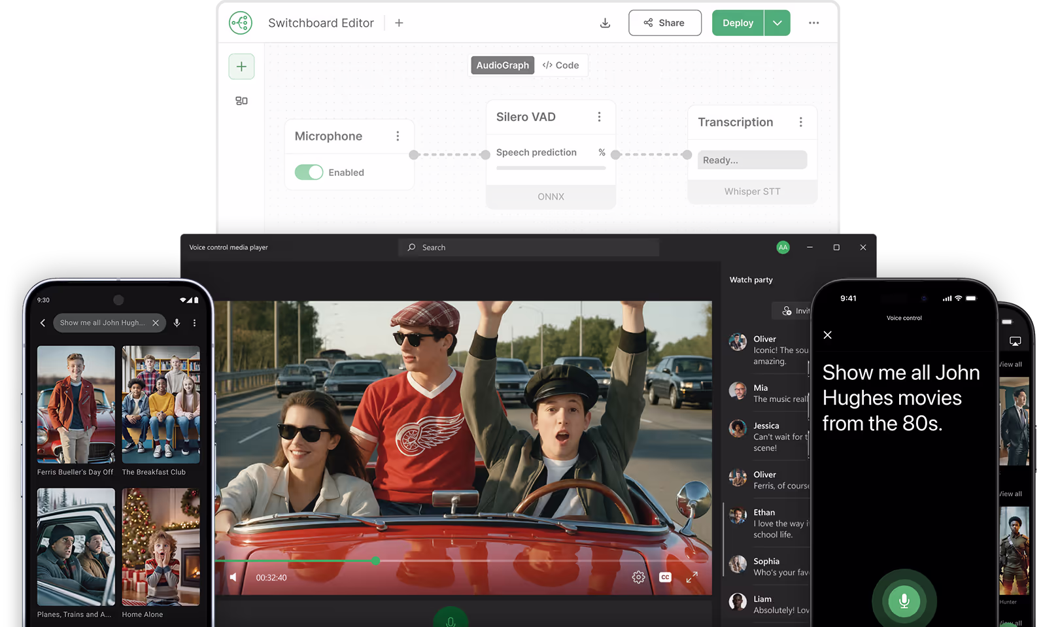
Task: Click Sophia's avatar in the Watch party
Action: tap(738, 564)
